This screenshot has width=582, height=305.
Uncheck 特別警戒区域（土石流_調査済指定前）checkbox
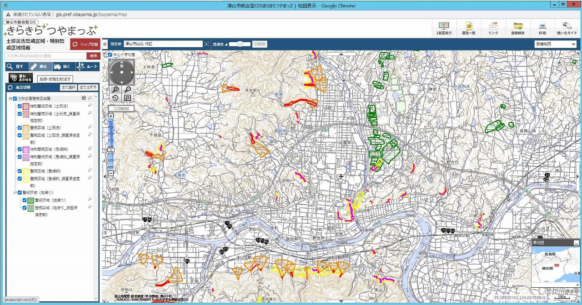click(20, 114)
